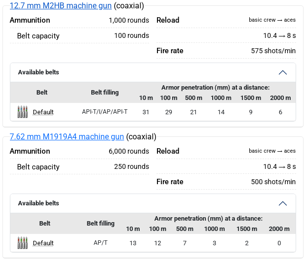Viewport: 306px width, 262px height.
Task: Click the 500 shots/min fire rate value
Action: (x=273, y=182)
